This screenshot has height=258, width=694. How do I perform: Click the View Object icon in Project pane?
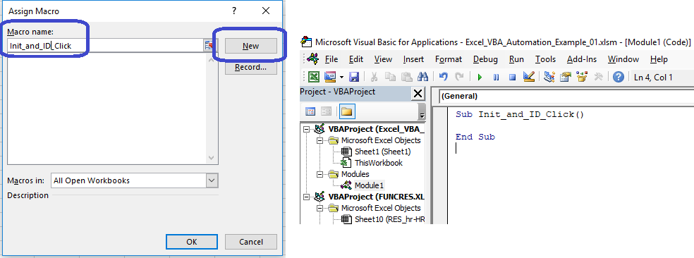click(327, 111)
